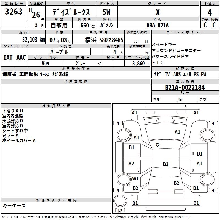Click the front-right wheel icon on diagram
The width and height of the screenshot is (220, 220).
207,135
